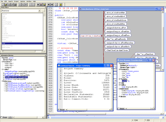166x122 pixels.
Task: Click the Find in Files binoculars icon
Action: 41,5
